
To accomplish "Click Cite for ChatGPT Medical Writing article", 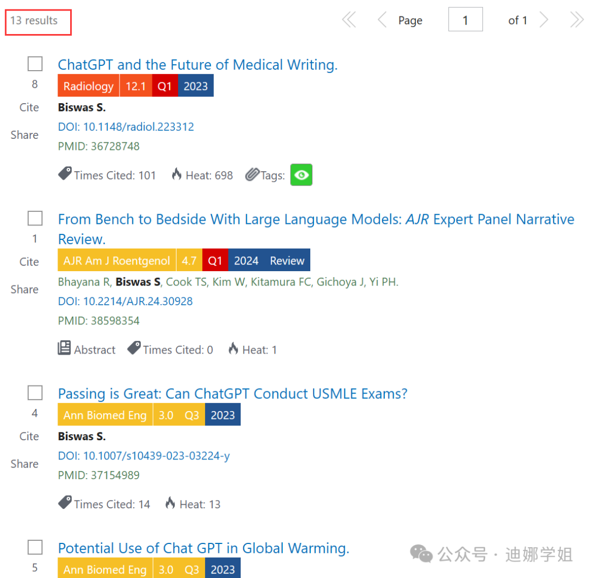I will click(x=29, y=108).
